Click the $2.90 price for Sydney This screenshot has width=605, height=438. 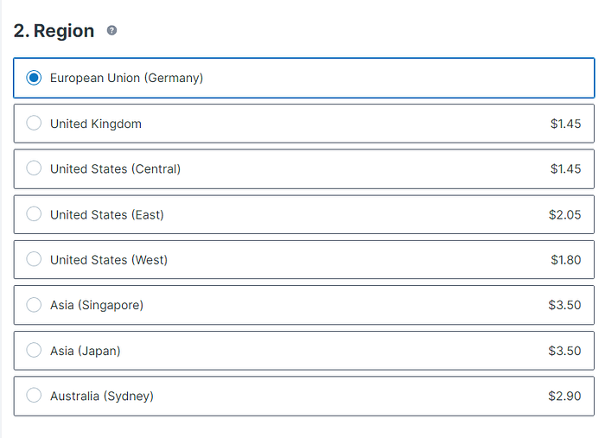564,396
